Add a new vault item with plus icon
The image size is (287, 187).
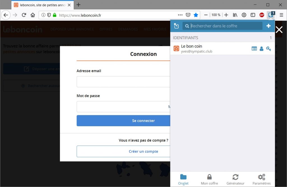pos(268,26)
